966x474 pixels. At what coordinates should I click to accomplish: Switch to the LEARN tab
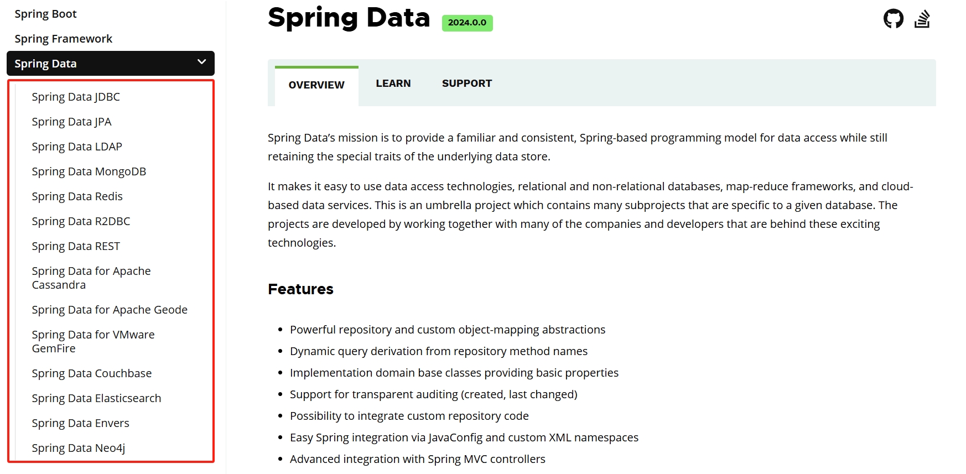pyautogui.click(x=393, y=83)
